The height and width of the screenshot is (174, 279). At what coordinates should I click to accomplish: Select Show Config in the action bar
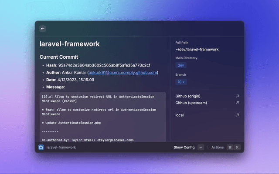(x=184, y=147)
